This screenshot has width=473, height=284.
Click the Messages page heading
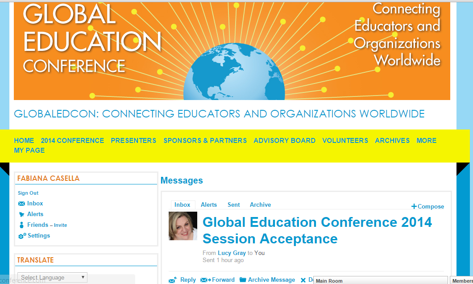tap(182, 180)
